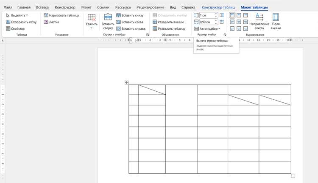
Task: Click Вставить слева
Action: (x=130, y=22)
